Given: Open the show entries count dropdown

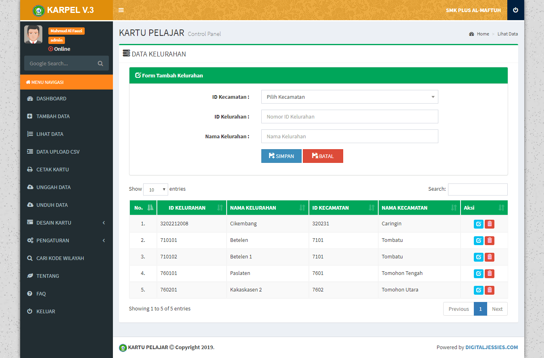Looking at the screenshot, I should click(155, 189).
